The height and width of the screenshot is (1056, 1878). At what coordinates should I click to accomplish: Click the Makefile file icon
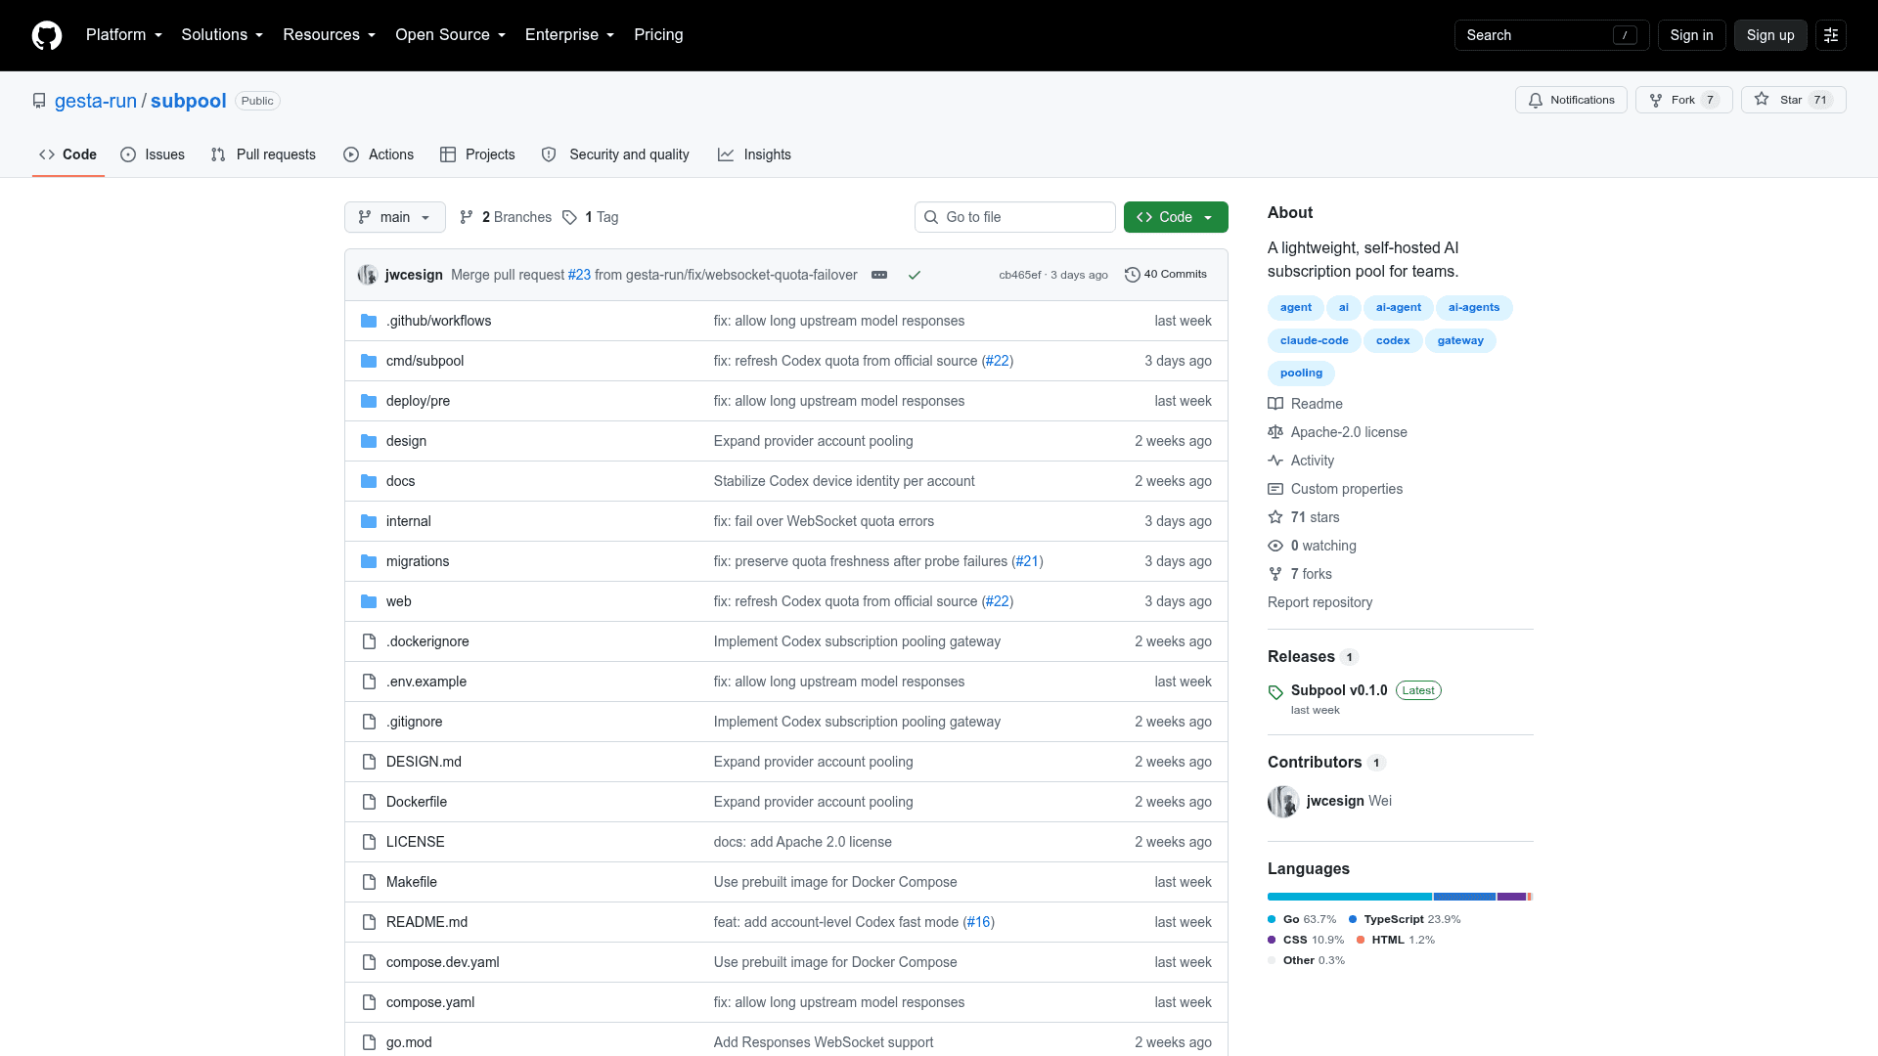coord(369,882)
